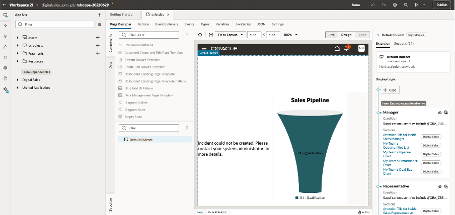Duplicate the Manager case with copy icon
Image resolution: width=455 pixels, height=215 pixels.
tap(447, 113)
